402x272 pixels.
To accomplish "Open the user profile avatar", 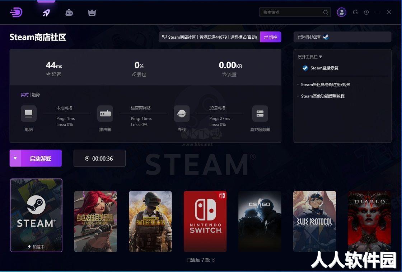I will click(341, 12).
